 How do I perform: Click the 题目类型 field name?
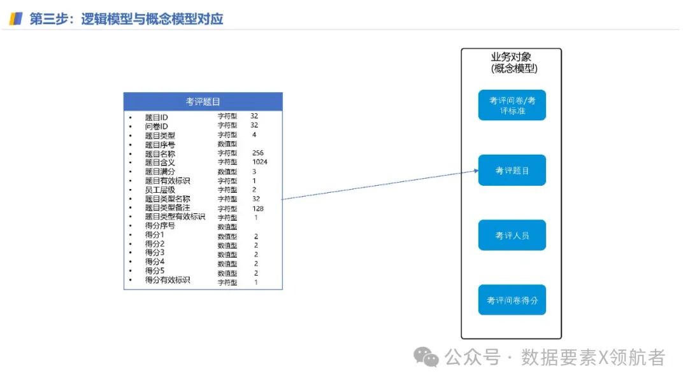click(x=160, y=136)
